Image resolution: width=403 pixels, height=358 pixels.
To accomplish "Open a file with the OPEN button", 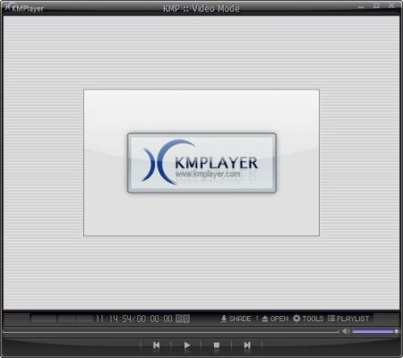I will pos(275,319).
